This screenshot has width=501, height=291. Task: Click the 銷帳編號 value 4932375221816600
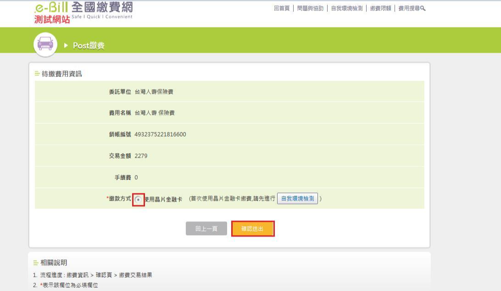pos(160,134)
